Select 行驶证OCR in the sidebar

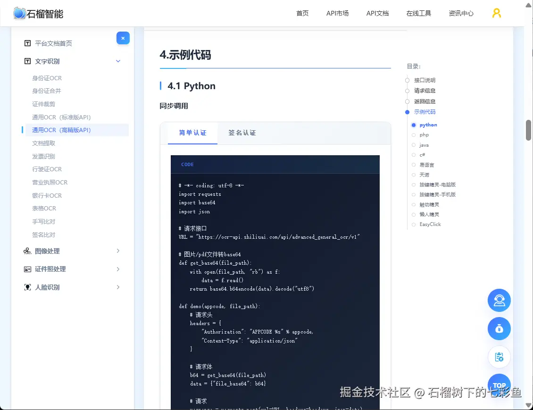(x=47, y=169)
